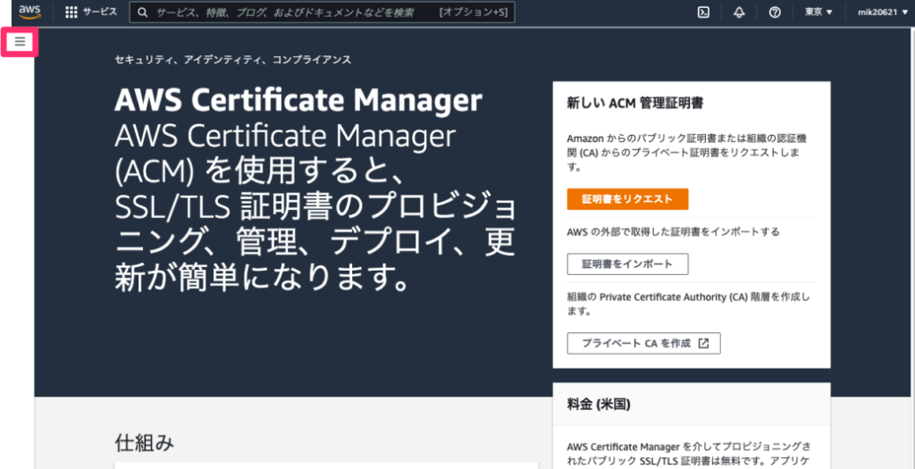Click the 証明書をインポート button

pos(628,264)
